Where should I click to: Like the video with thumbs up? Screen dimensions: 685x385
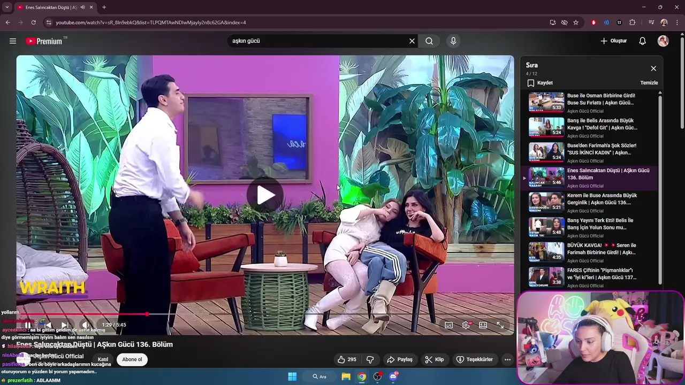tap(347, 359)
